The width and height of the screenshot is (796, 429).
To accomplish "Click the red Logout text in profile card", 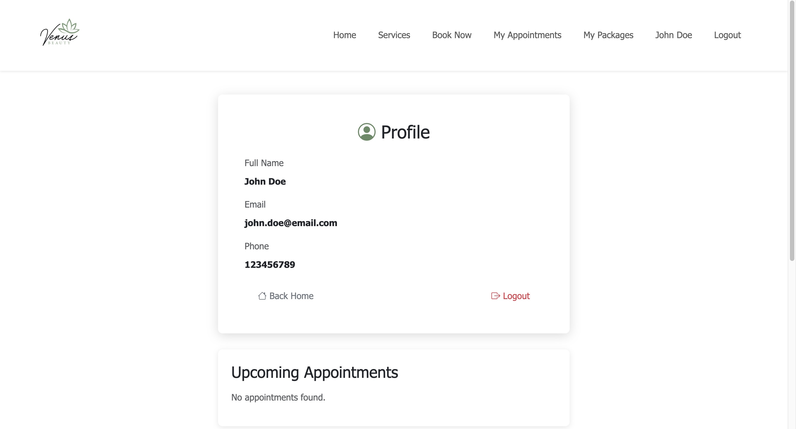I will pos(516,296).
